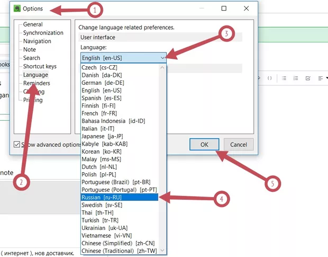The width and height of the screenshot is (328, 257).
Task: Choose Italian [it-IT] from language list
Action: pyautogui.click(x=120, y=129)
